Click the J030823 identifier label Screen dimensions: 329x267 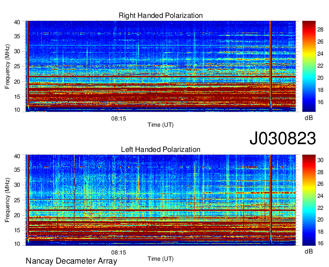(x=283, y=138)
